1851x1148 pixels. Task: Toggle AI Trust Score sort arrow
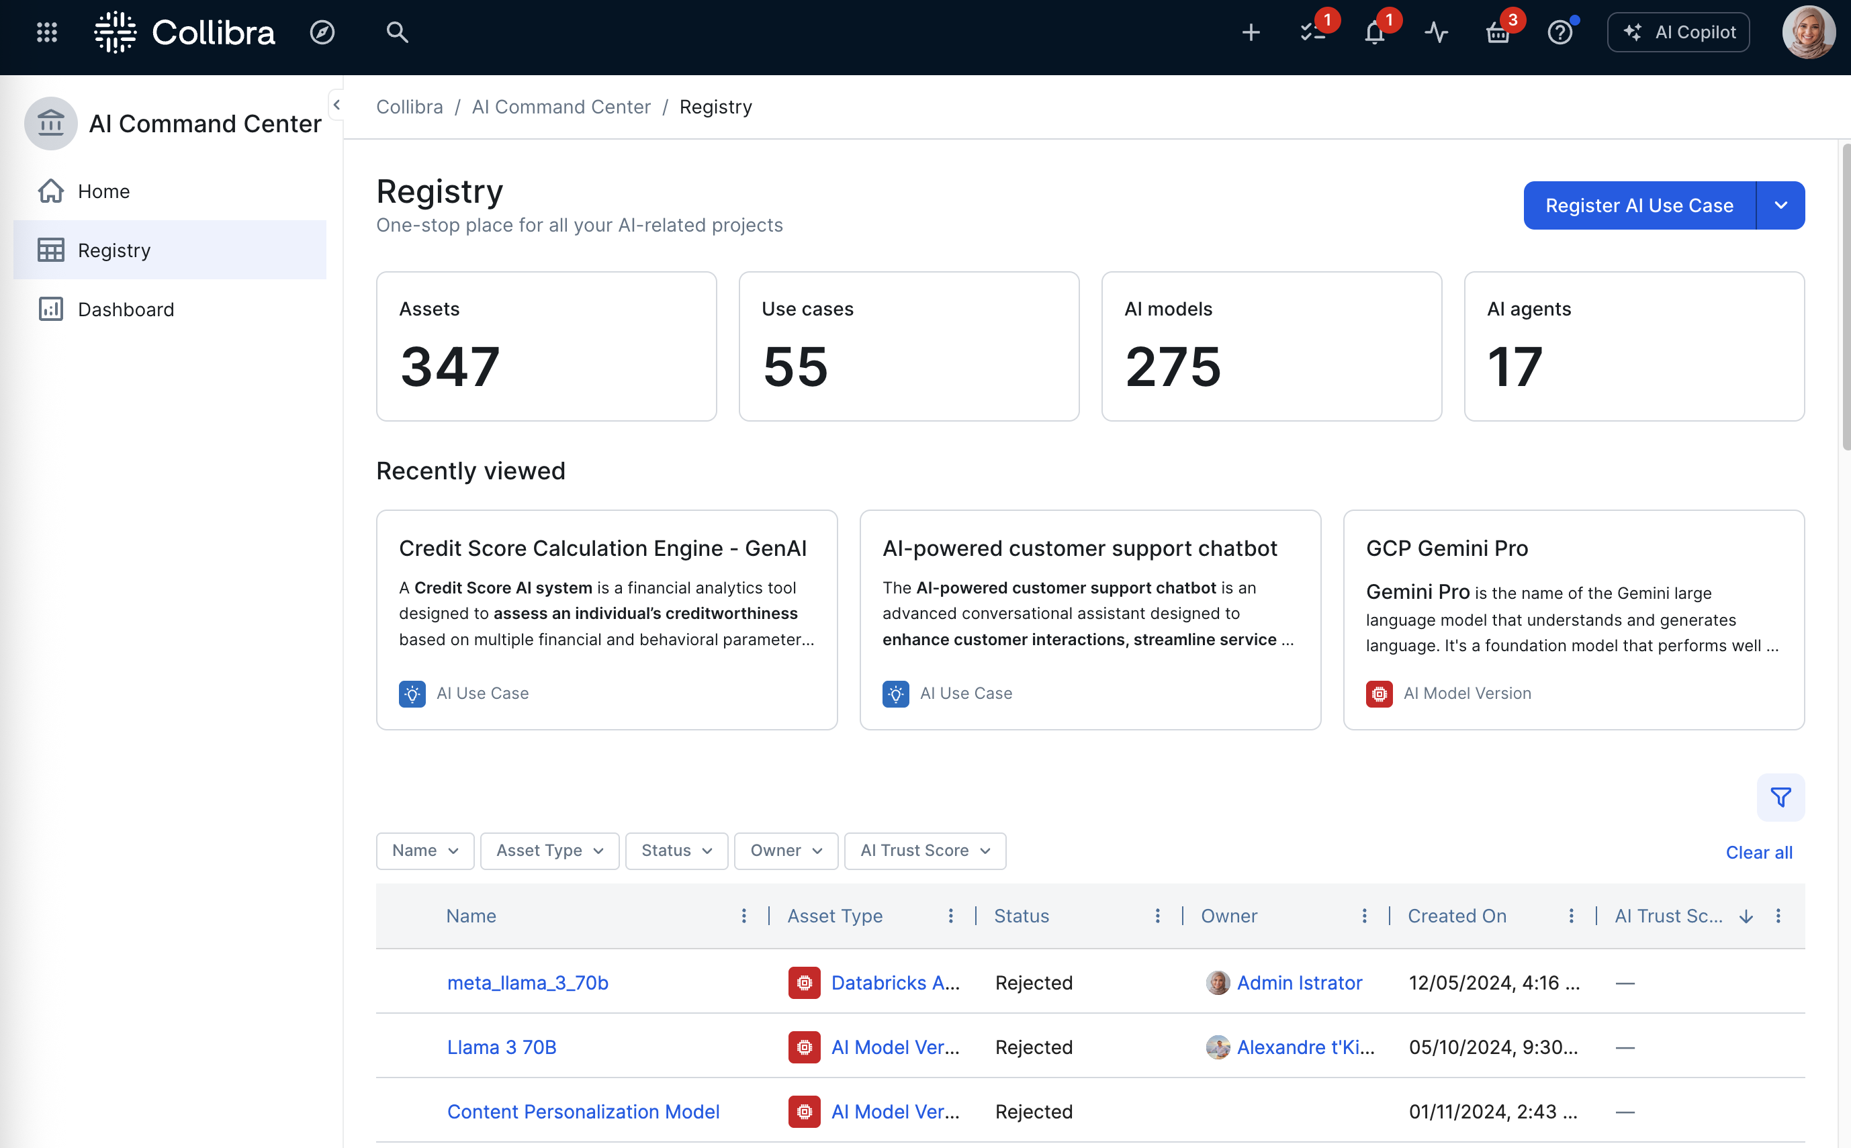click(1746, 916)
